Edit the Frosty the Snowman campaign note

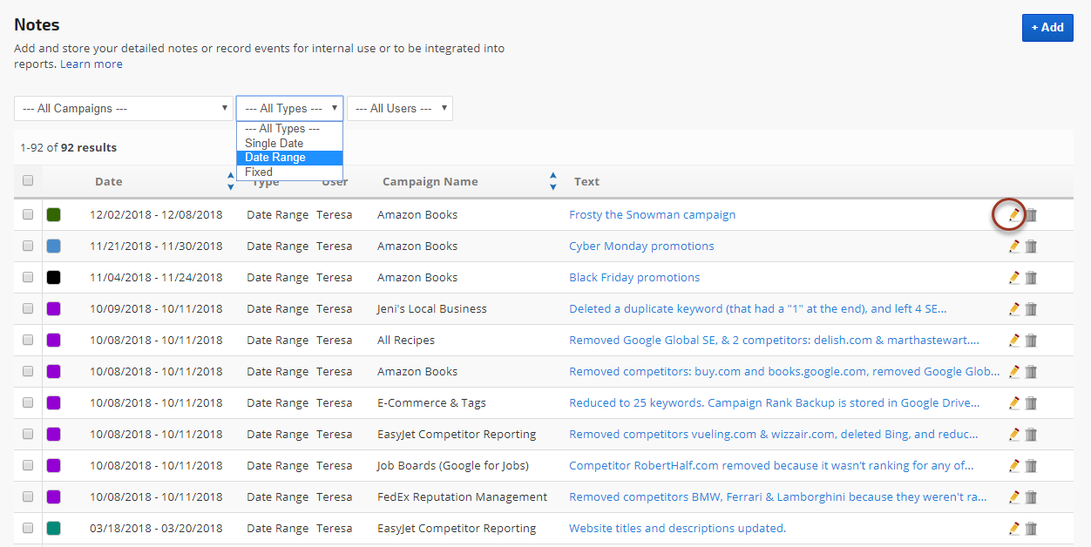click(1013, 214)
